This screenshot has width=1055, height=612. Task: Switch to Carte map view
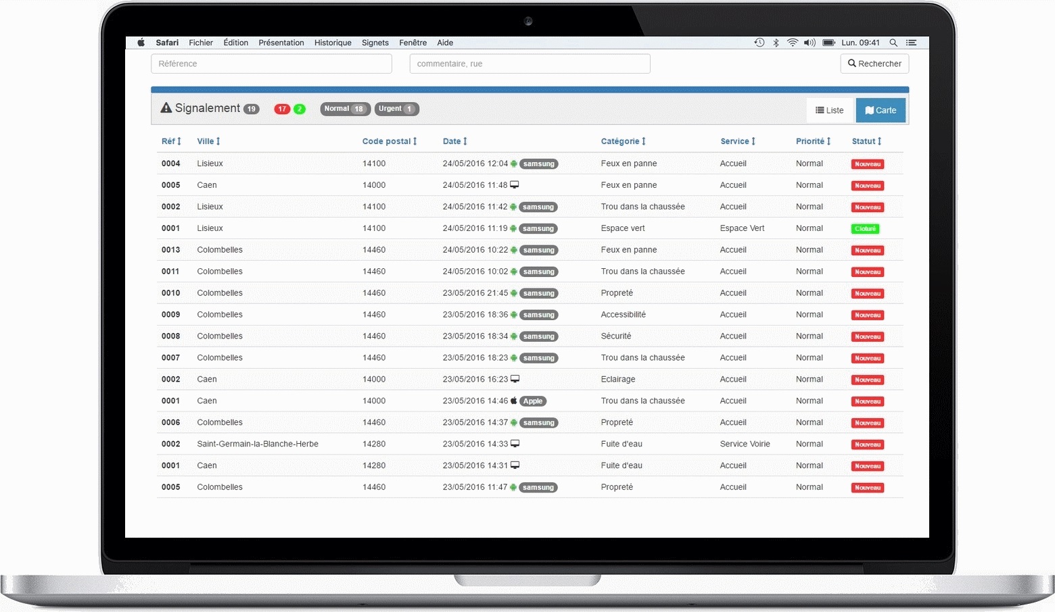click(881, 110)
